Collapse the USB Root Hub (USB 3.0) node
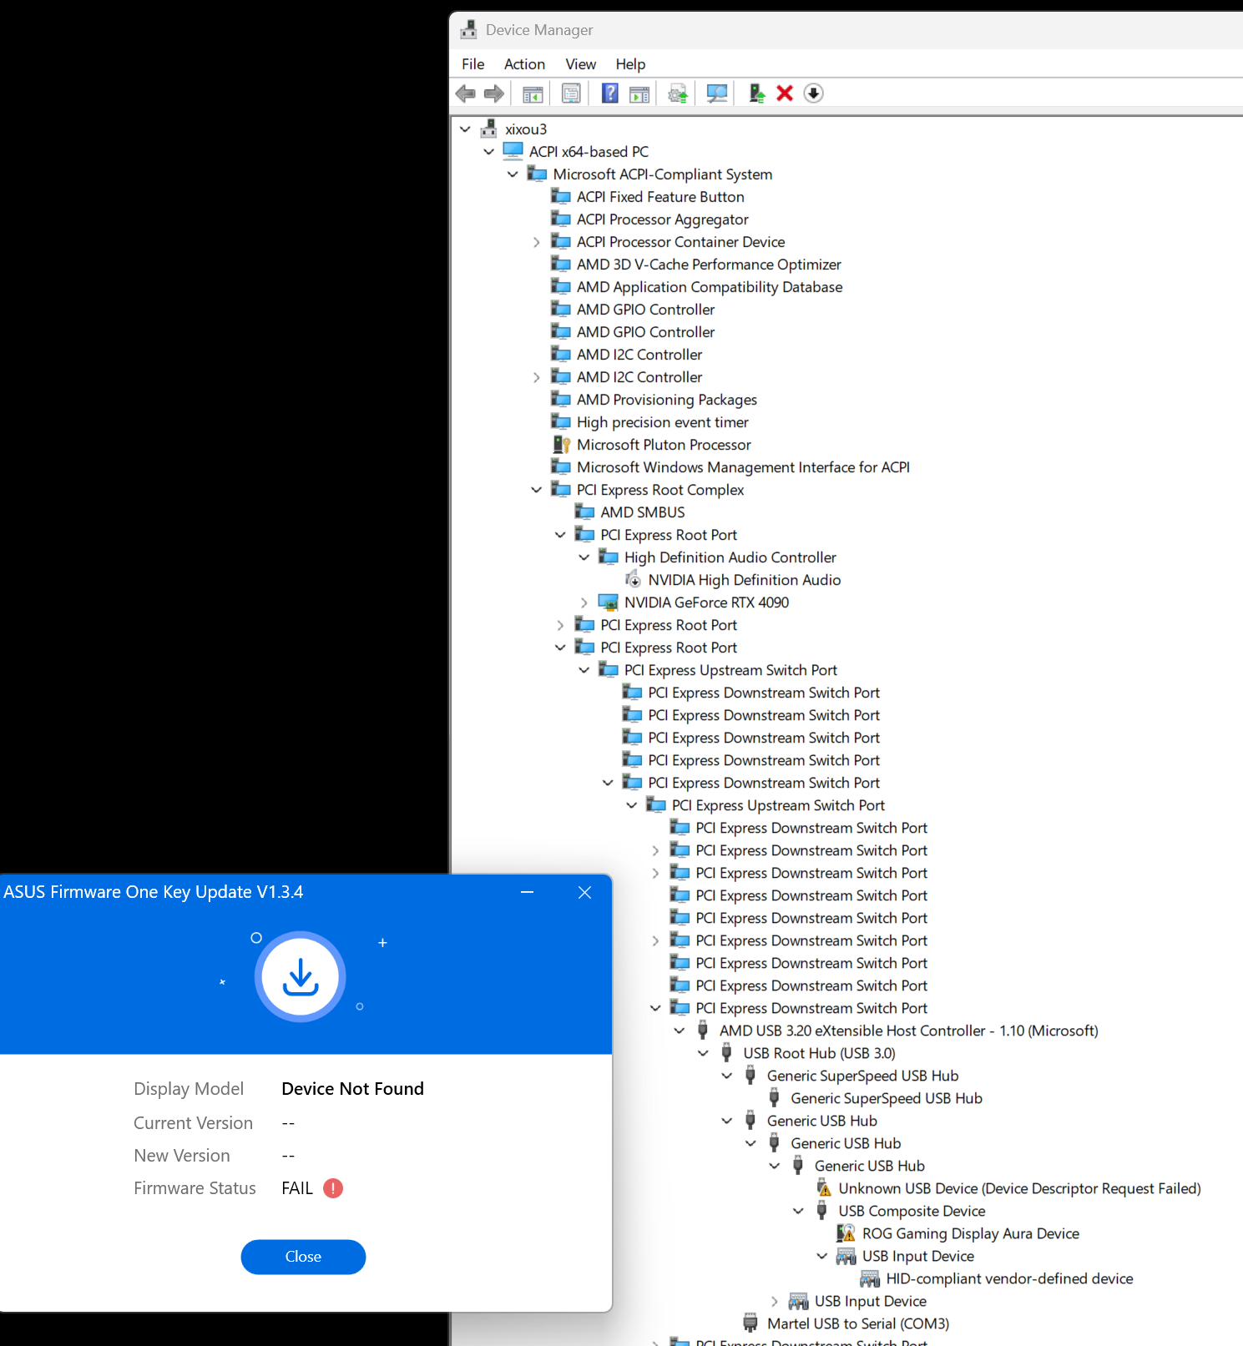Screen dimensions: 1243x1346 coord(704,1053)
